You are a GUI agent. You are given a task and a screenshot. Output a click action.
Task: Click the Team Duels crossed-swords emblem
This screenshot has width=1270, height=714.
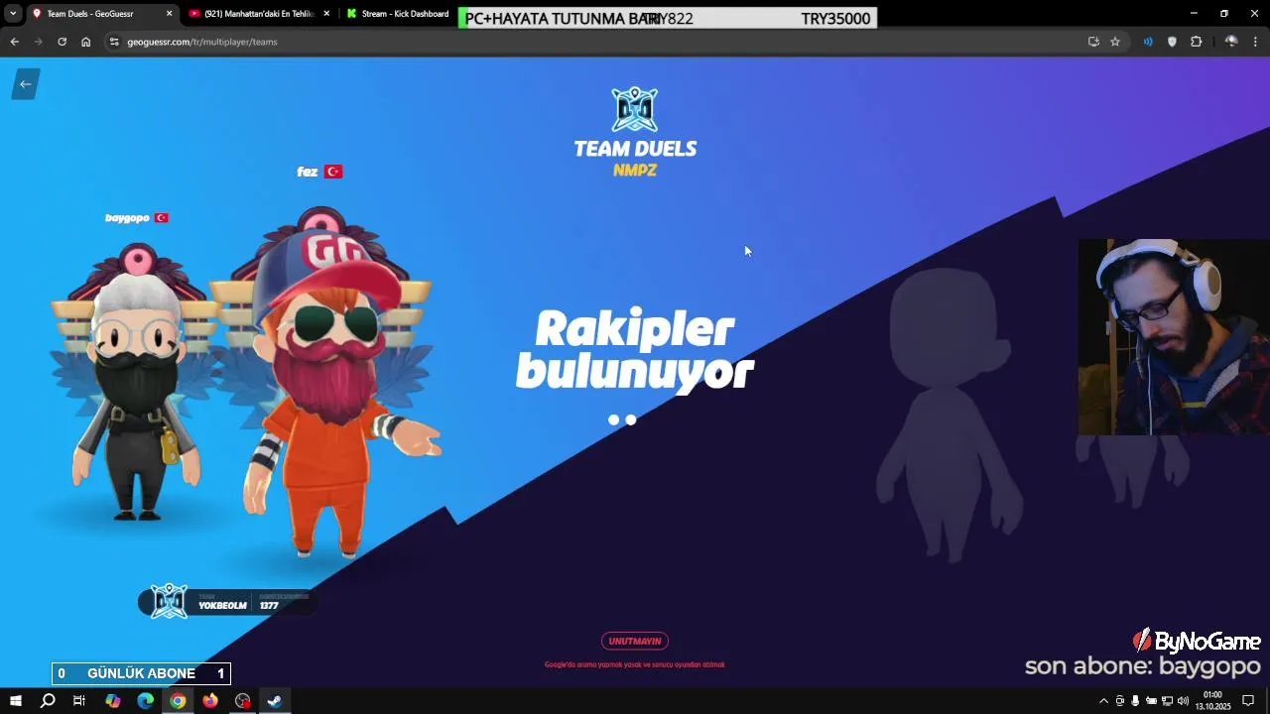point(635,109)
